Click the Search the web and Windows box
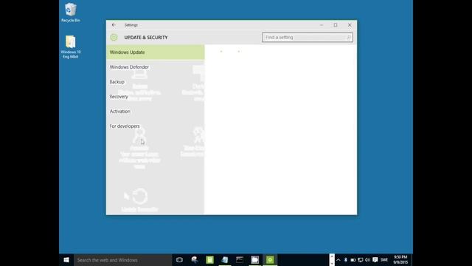This screenshot has height=266, width=472. point(123,259)
